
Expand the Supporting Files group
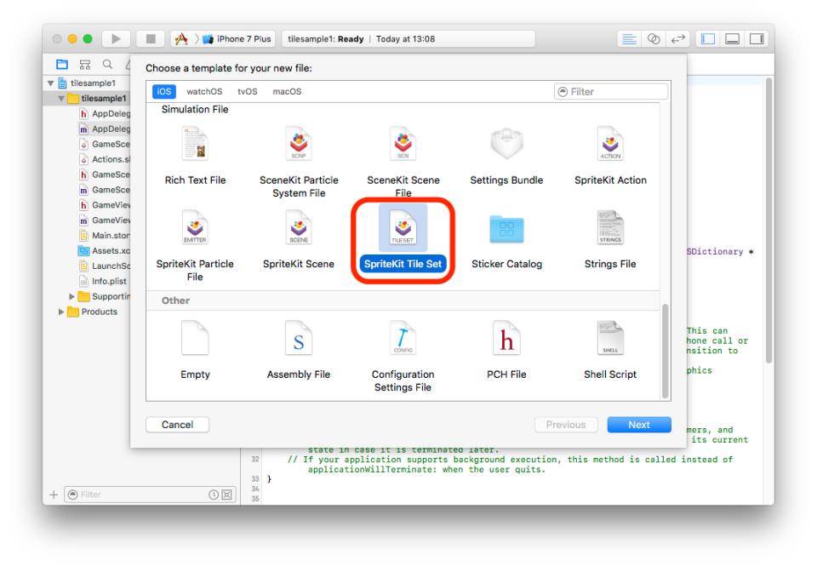(72, 296)
